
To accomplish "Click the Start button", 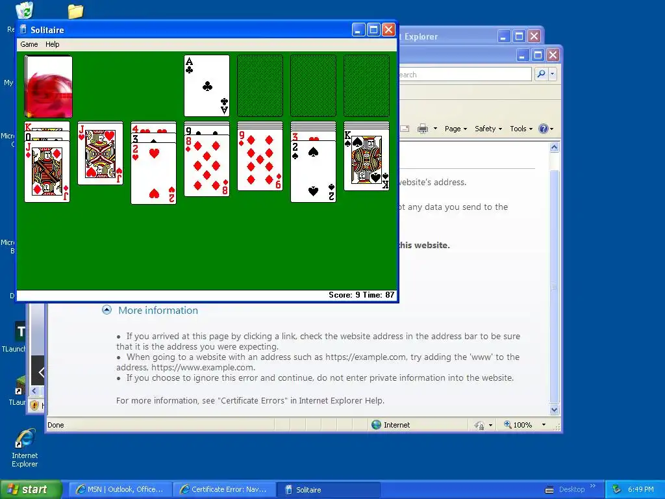I will point(31,489).
